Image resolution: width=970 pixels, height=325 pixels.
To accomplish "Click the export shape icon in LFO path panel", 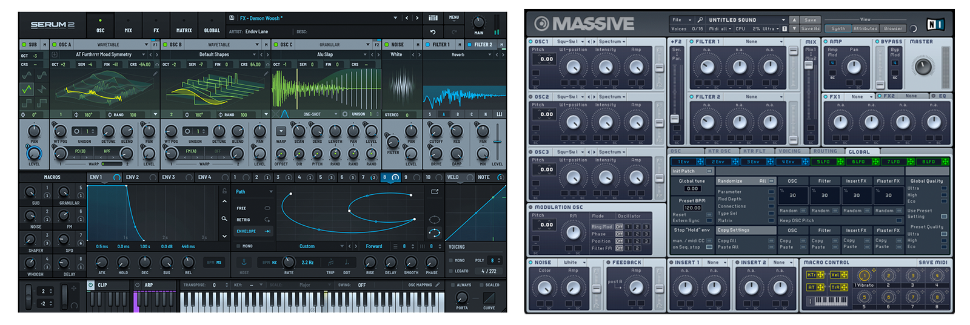I will click(x=435, y=191).
